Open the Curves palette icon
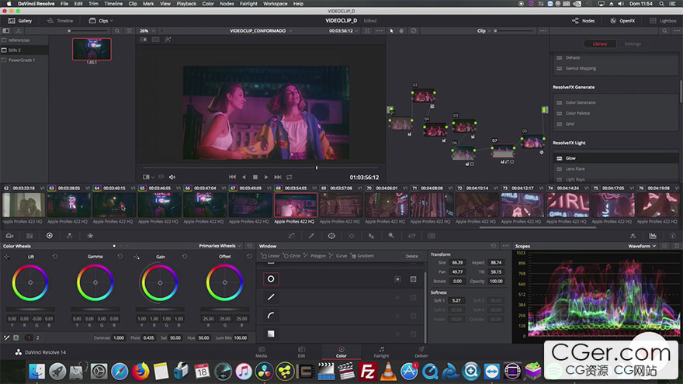The height and width of the screenshot is (384, 683). [x=291, y=236]
